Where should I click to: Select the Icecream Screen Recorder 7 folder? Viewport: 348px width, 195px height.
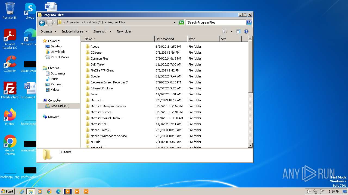pos(109,82)
